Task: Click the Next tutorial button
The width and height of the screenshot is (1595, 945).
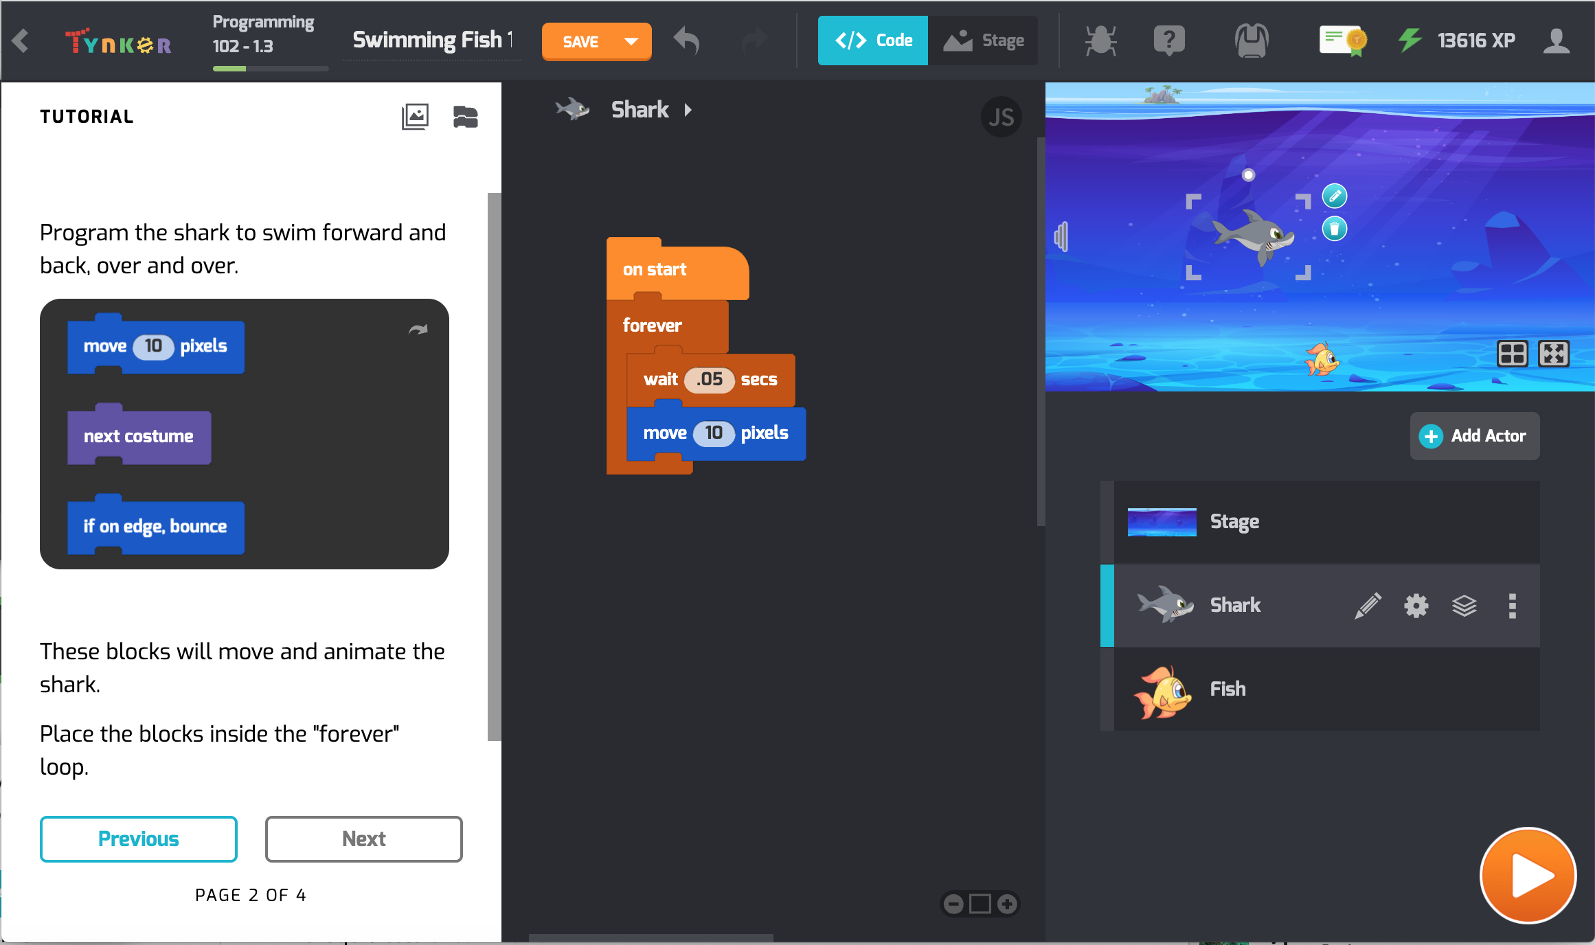Action: point(363,839)
